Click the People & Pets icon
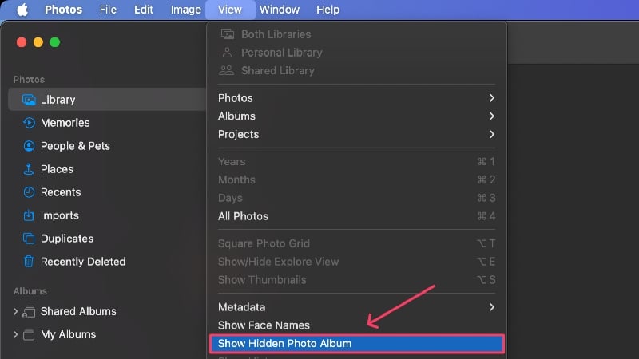This screenshot has width=639, height=359. pyautogui.click(x=29, y=146)
